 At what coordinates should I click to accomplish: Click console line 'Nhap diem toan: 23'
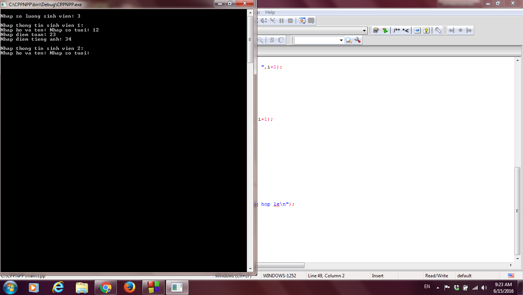[28, 35]
